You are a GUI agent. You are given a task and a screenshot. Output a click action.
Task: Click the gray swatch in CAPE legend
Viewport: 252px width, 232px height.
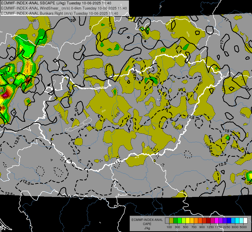(x=167, y=220)
